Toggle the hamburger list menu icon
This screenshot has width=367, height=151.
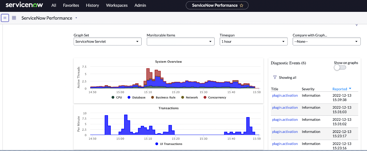[5, 18]
